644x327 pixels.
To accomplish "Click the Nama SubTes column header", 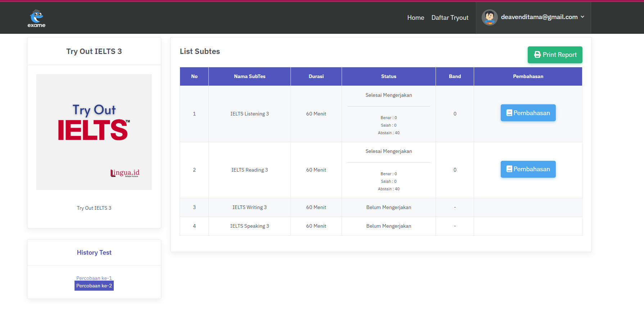I will [249, 76].
